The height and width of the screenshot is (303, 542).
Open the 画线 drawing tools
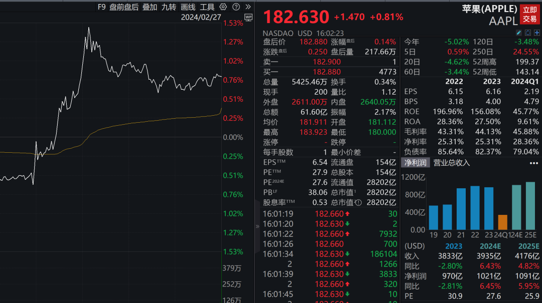click(x=188, y=7)
